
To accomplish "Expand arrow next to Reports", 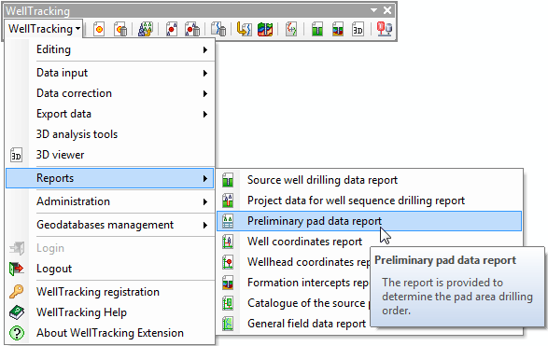I will [x=205, y=178].
